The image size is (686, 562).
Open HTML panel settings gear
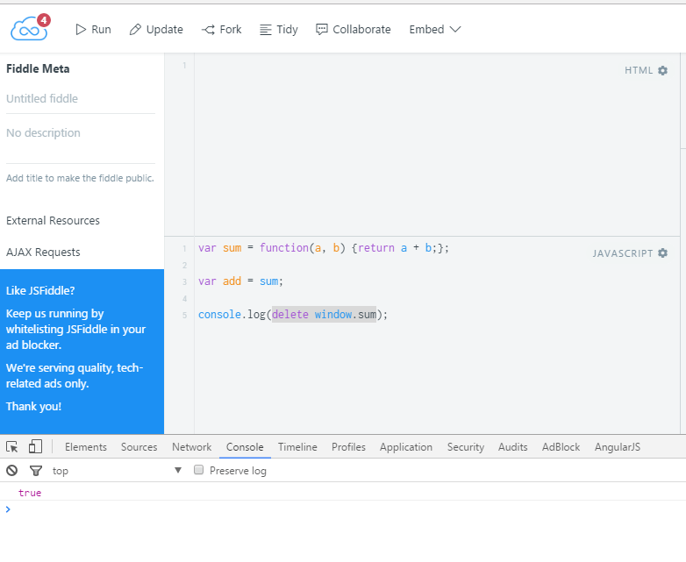663,70
